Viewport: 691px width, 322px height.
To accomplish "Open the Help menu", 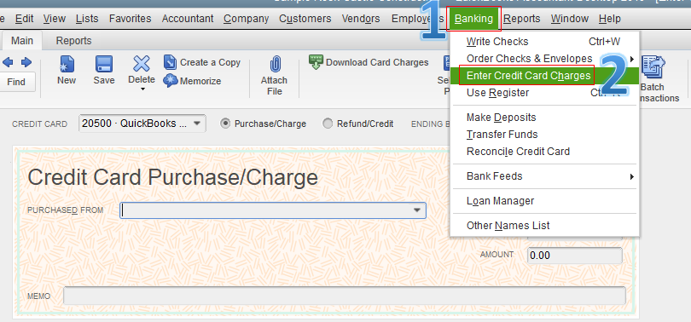I will [x=609, y=19].
